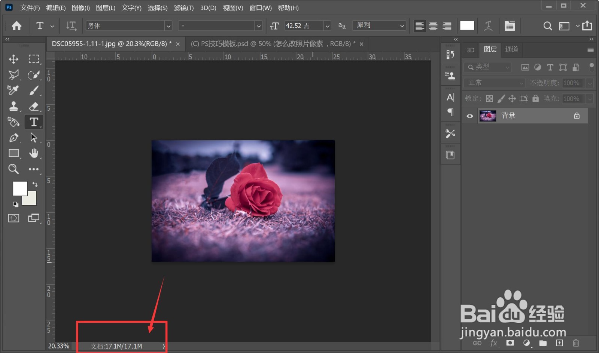The image size is (599, 353).
Task: Toggle visibility of the 背景 layer
Action: coord(470,116)
